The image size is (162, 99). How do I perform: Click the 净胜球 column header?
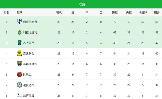[x=143, y=12]
